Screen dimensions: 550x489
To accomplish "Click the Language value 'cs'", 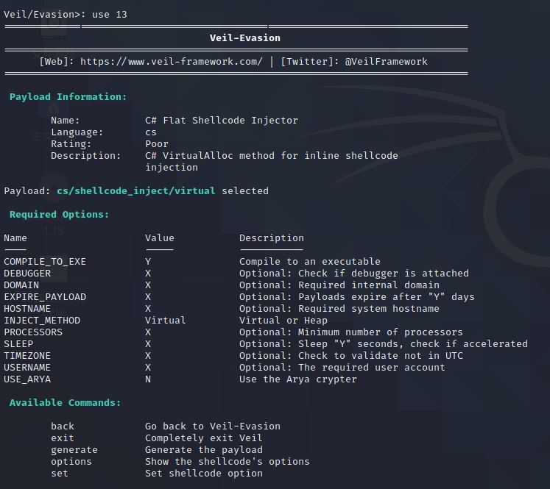I will click(x=151, y=132).
